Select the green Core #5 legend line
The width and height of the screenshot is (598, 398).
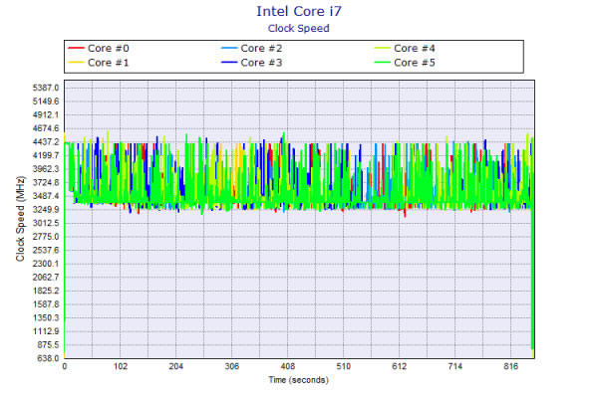point(383,62)
